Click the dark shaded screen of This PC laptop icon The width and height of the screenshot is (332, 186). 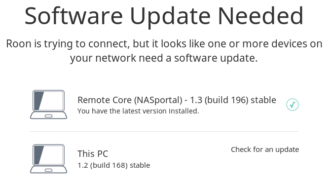pos(38,155)
